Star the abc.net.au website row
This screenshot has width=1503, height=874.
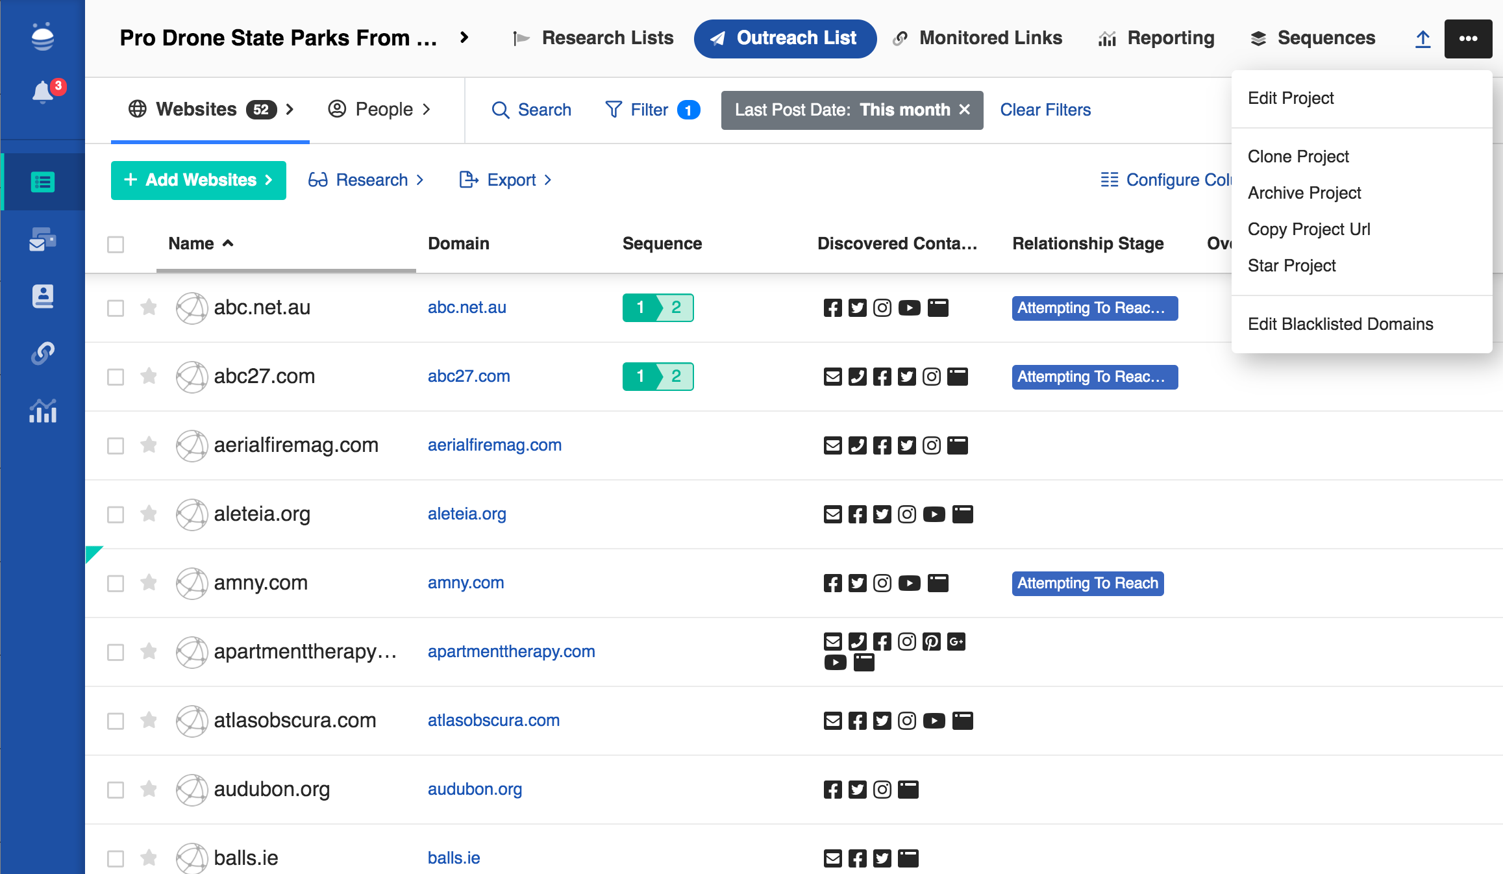149,307
